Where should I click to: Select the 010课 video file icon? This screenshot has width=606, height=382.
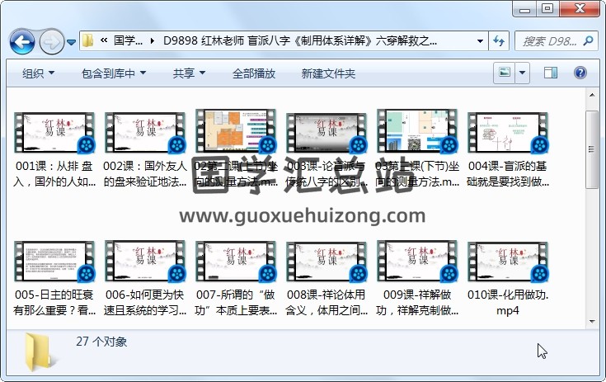[x=508, y=261]
